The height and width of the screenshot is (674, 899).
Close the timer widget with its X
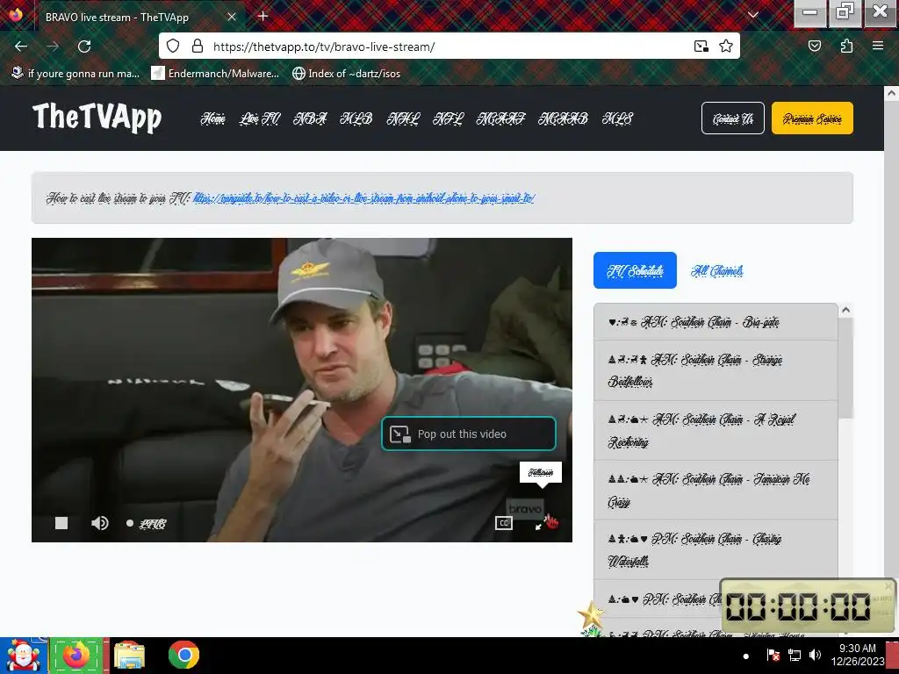click(888, 585)
